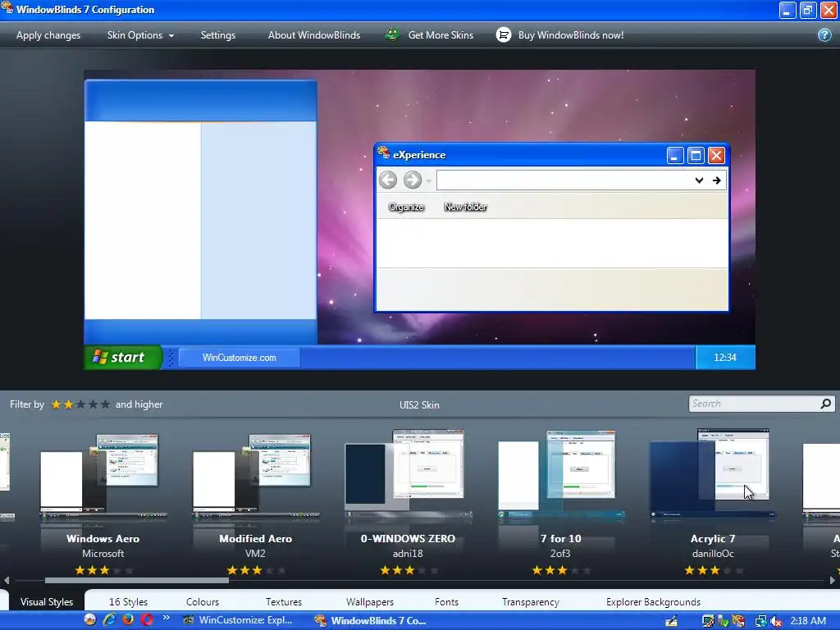Set filter to one star
Image resolution: width=840 pixels, height=630 pixels.
[x=56, y=404]
